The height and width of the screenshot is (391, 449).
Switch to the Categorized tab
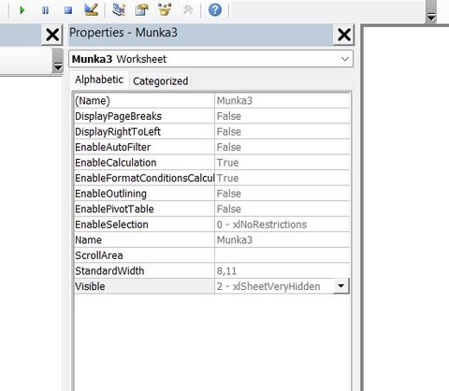(x=161, y=81)
